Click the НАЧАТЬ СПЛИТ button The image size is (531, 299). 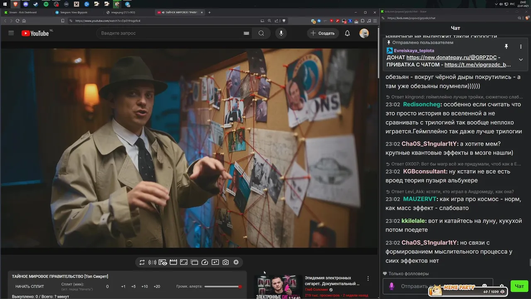pos(29,287)
